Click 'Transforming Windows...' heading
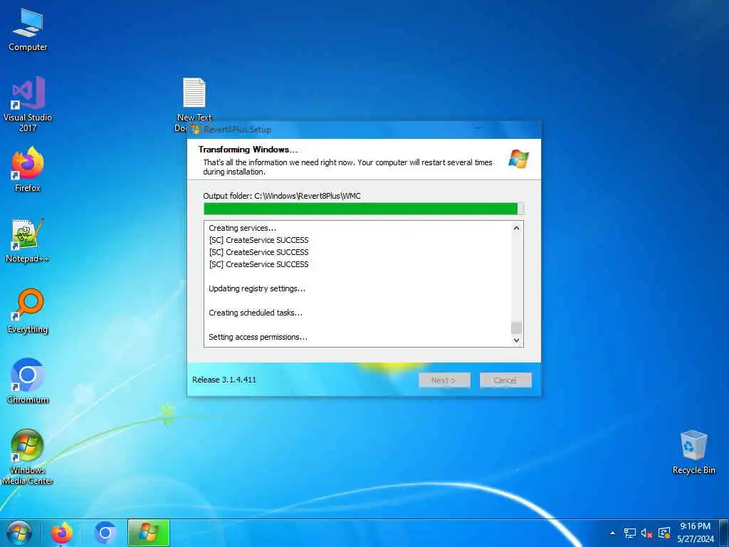The image size is (729, 547). point(248,150)
